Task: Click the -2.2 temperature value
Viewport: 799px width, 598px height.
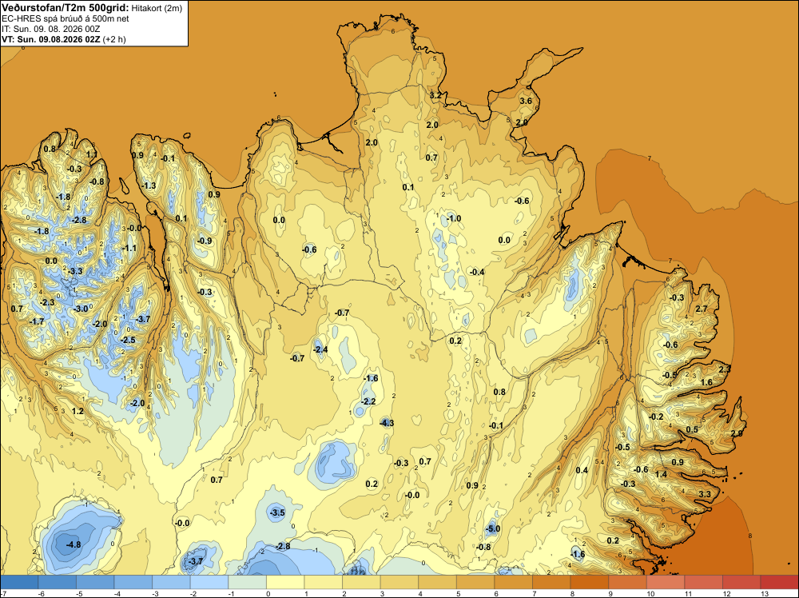Action: click(x=368, y=401)
